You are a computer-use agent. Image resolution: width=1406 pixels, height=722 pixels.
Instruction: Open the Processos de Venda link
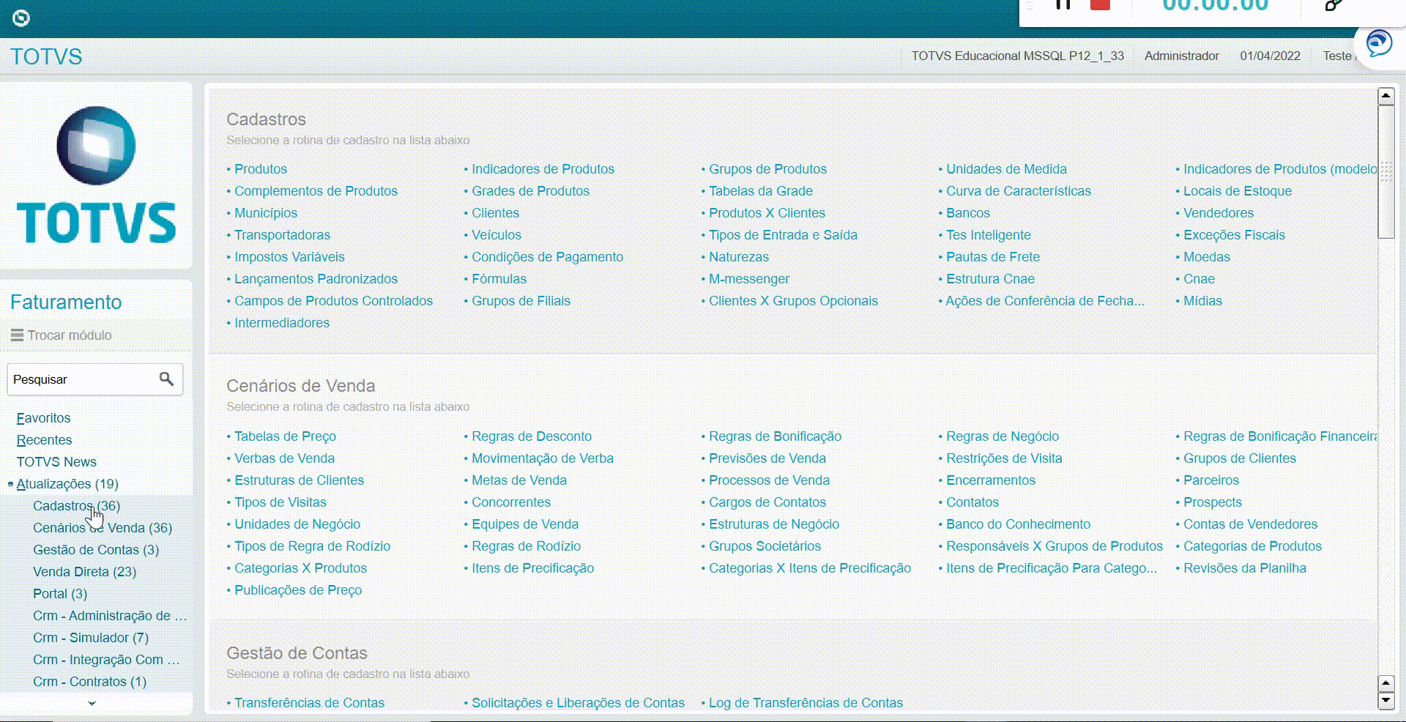[769, 480]
